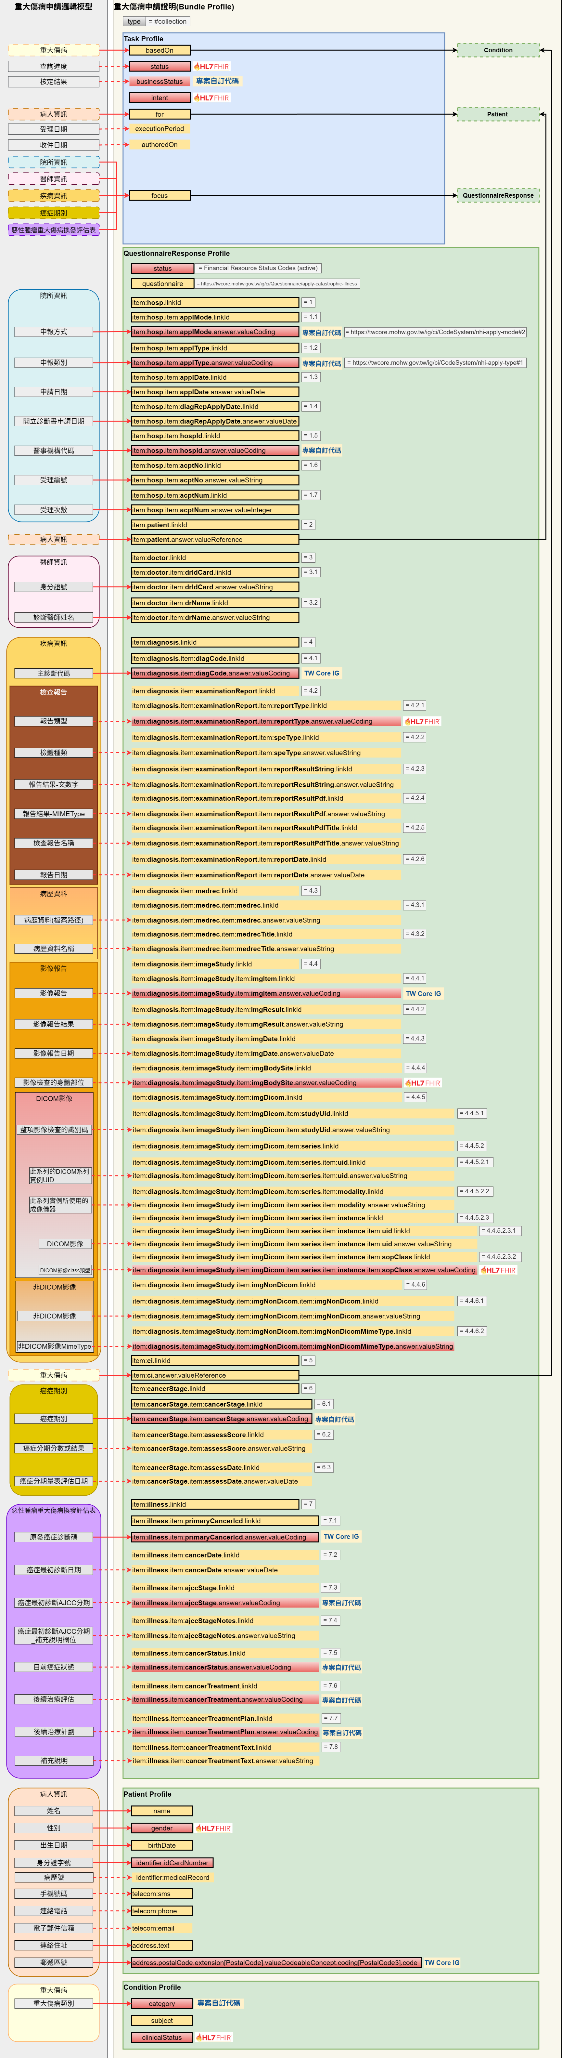Viewport: 562px width, 2058px height.
Task: Click the executionPeriod element
Action: (x=160, y=129)
